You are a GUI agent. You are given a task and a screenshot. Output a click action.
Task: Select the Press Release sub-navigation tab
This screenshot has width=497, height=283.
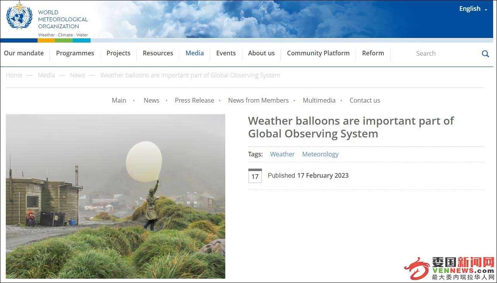(194, 100)
